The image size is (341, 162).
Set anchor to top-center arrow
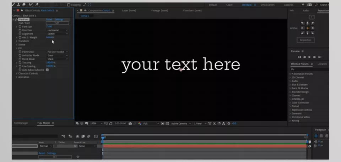pyautogui.click(x=308, y=23)
